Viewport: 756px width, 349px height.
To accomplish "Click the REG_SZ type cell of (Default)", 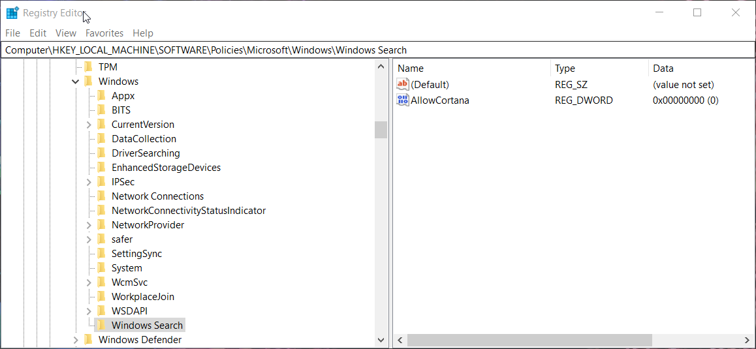I will coord(571,84).
